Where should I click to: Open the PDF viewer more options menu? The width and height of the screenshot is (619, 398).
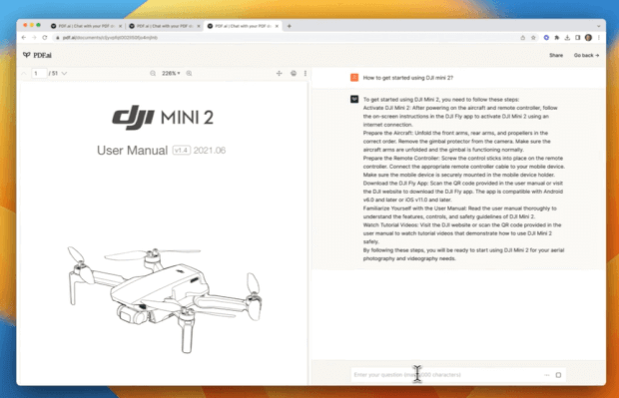click(x=306, y=74)
